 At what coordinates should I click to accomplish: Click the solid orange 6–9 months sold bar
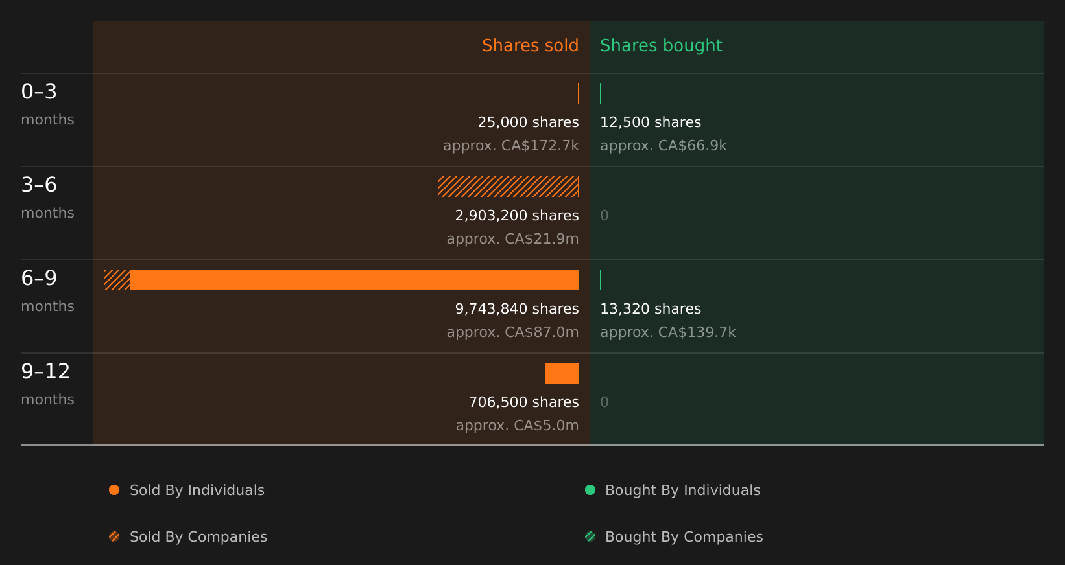coord(354,280)
